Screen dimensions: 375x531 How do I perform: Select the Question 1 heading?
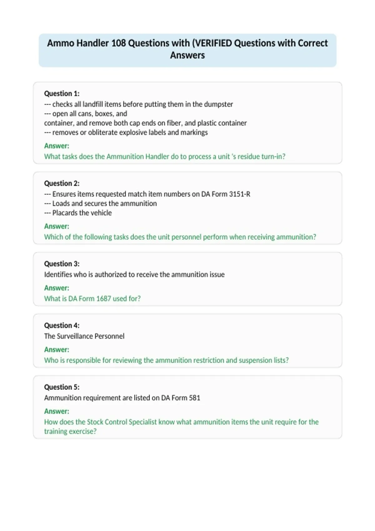(x=62, y=93)
